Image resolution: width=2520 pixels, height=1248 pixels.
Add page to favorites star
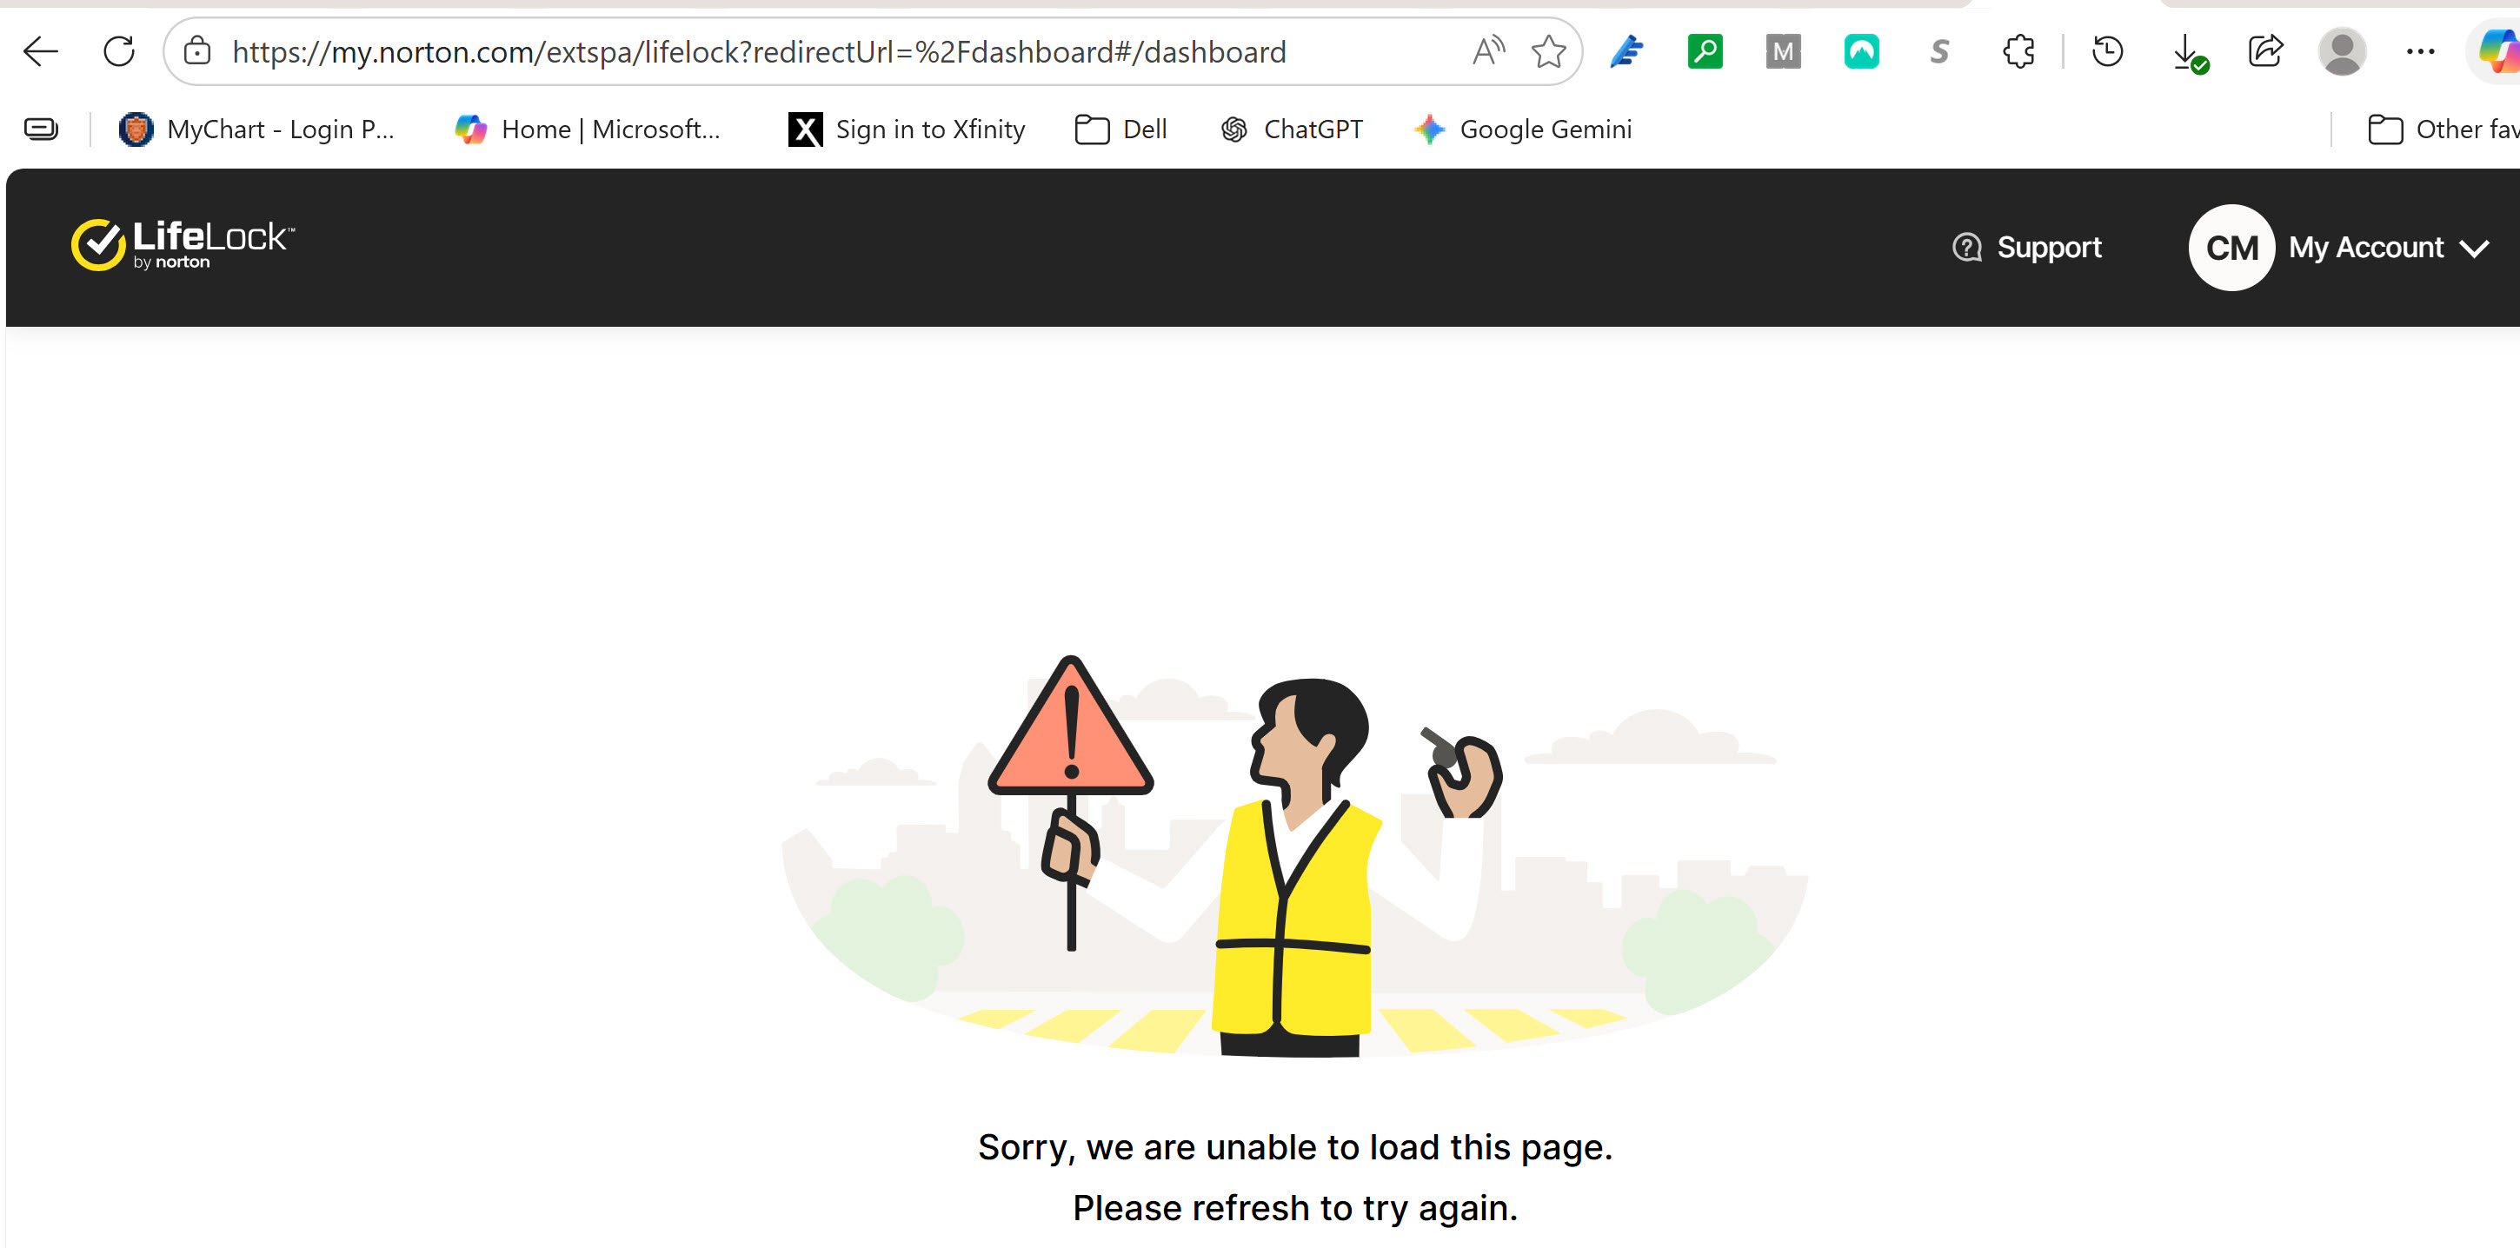(x=1548, y=51)
